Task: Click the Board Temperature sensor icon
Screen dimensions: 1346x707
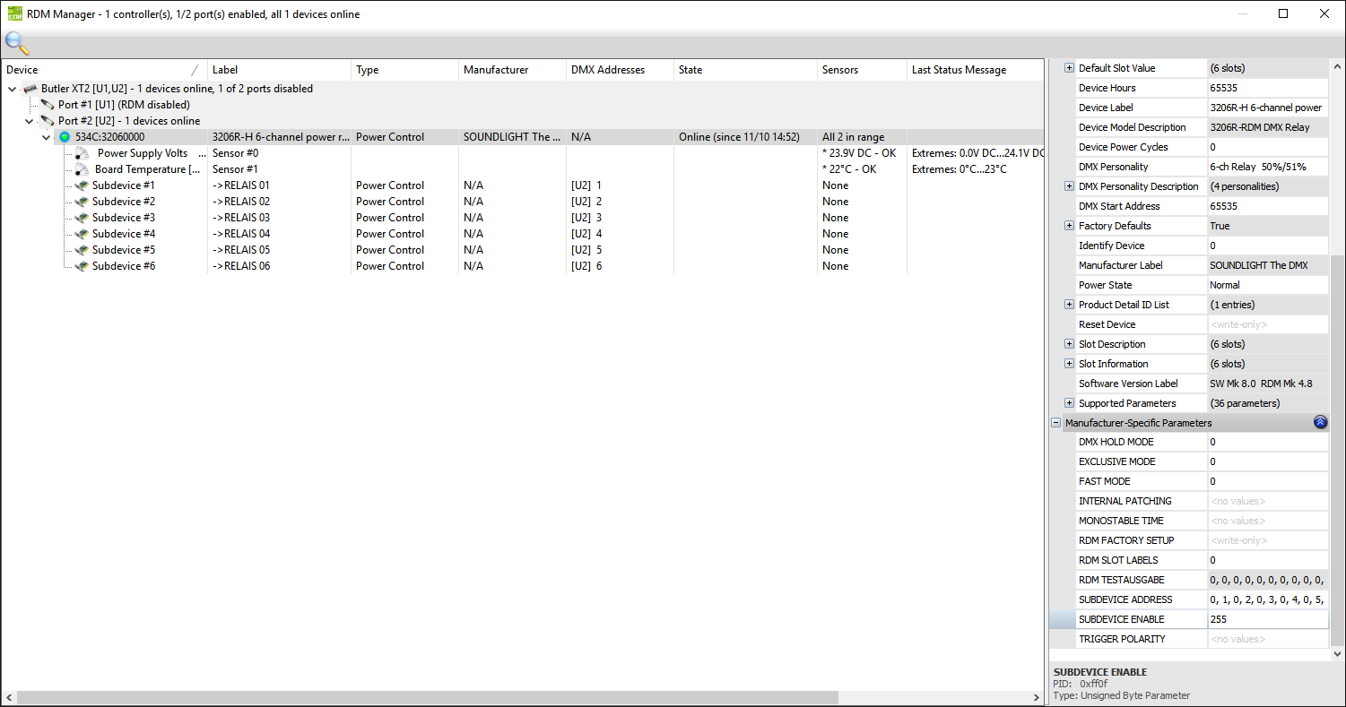Action: pos(82,170)
